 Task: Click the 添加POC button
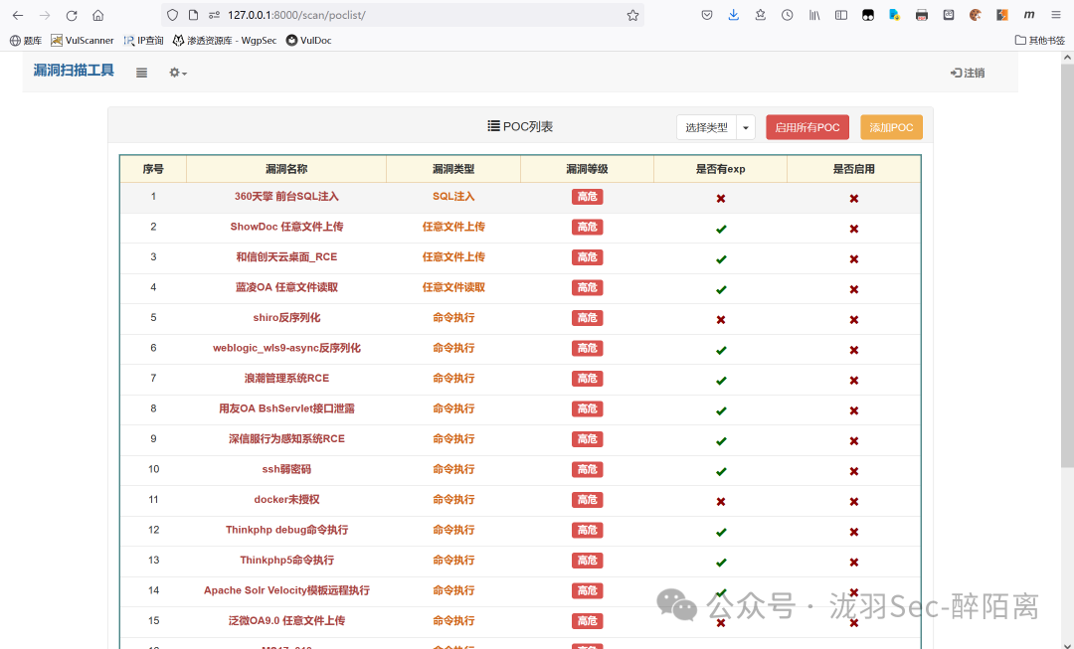tap(891, 127)
